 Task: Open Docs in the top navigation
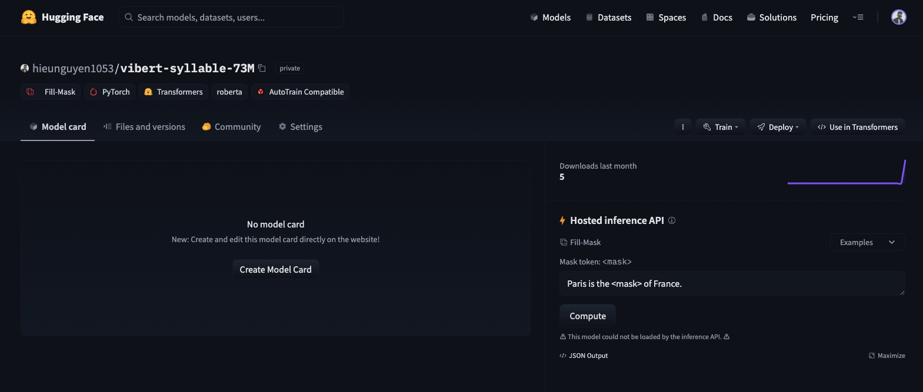pos(717,17)
